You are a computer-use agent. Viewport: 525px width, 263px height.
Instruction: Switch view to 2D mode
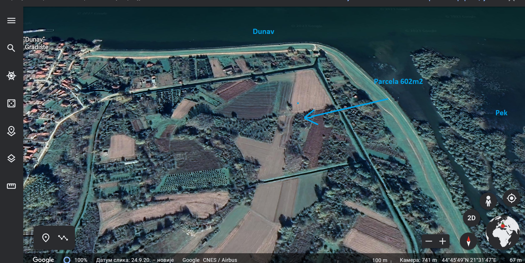[x=471, y=218]
